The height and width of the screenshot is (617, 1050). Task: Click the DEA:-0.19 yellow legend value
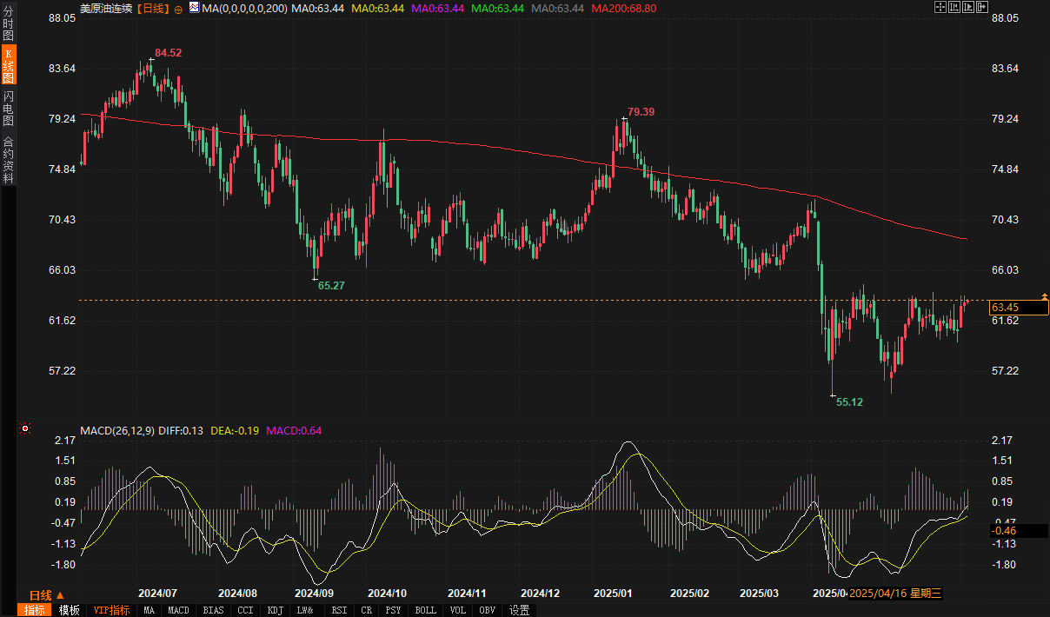236,430
